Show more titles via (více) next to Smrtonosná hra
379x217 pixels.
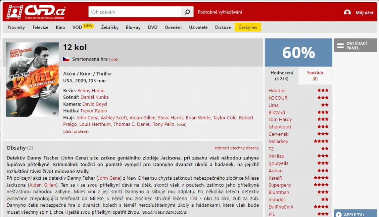[x=114, y=59]
